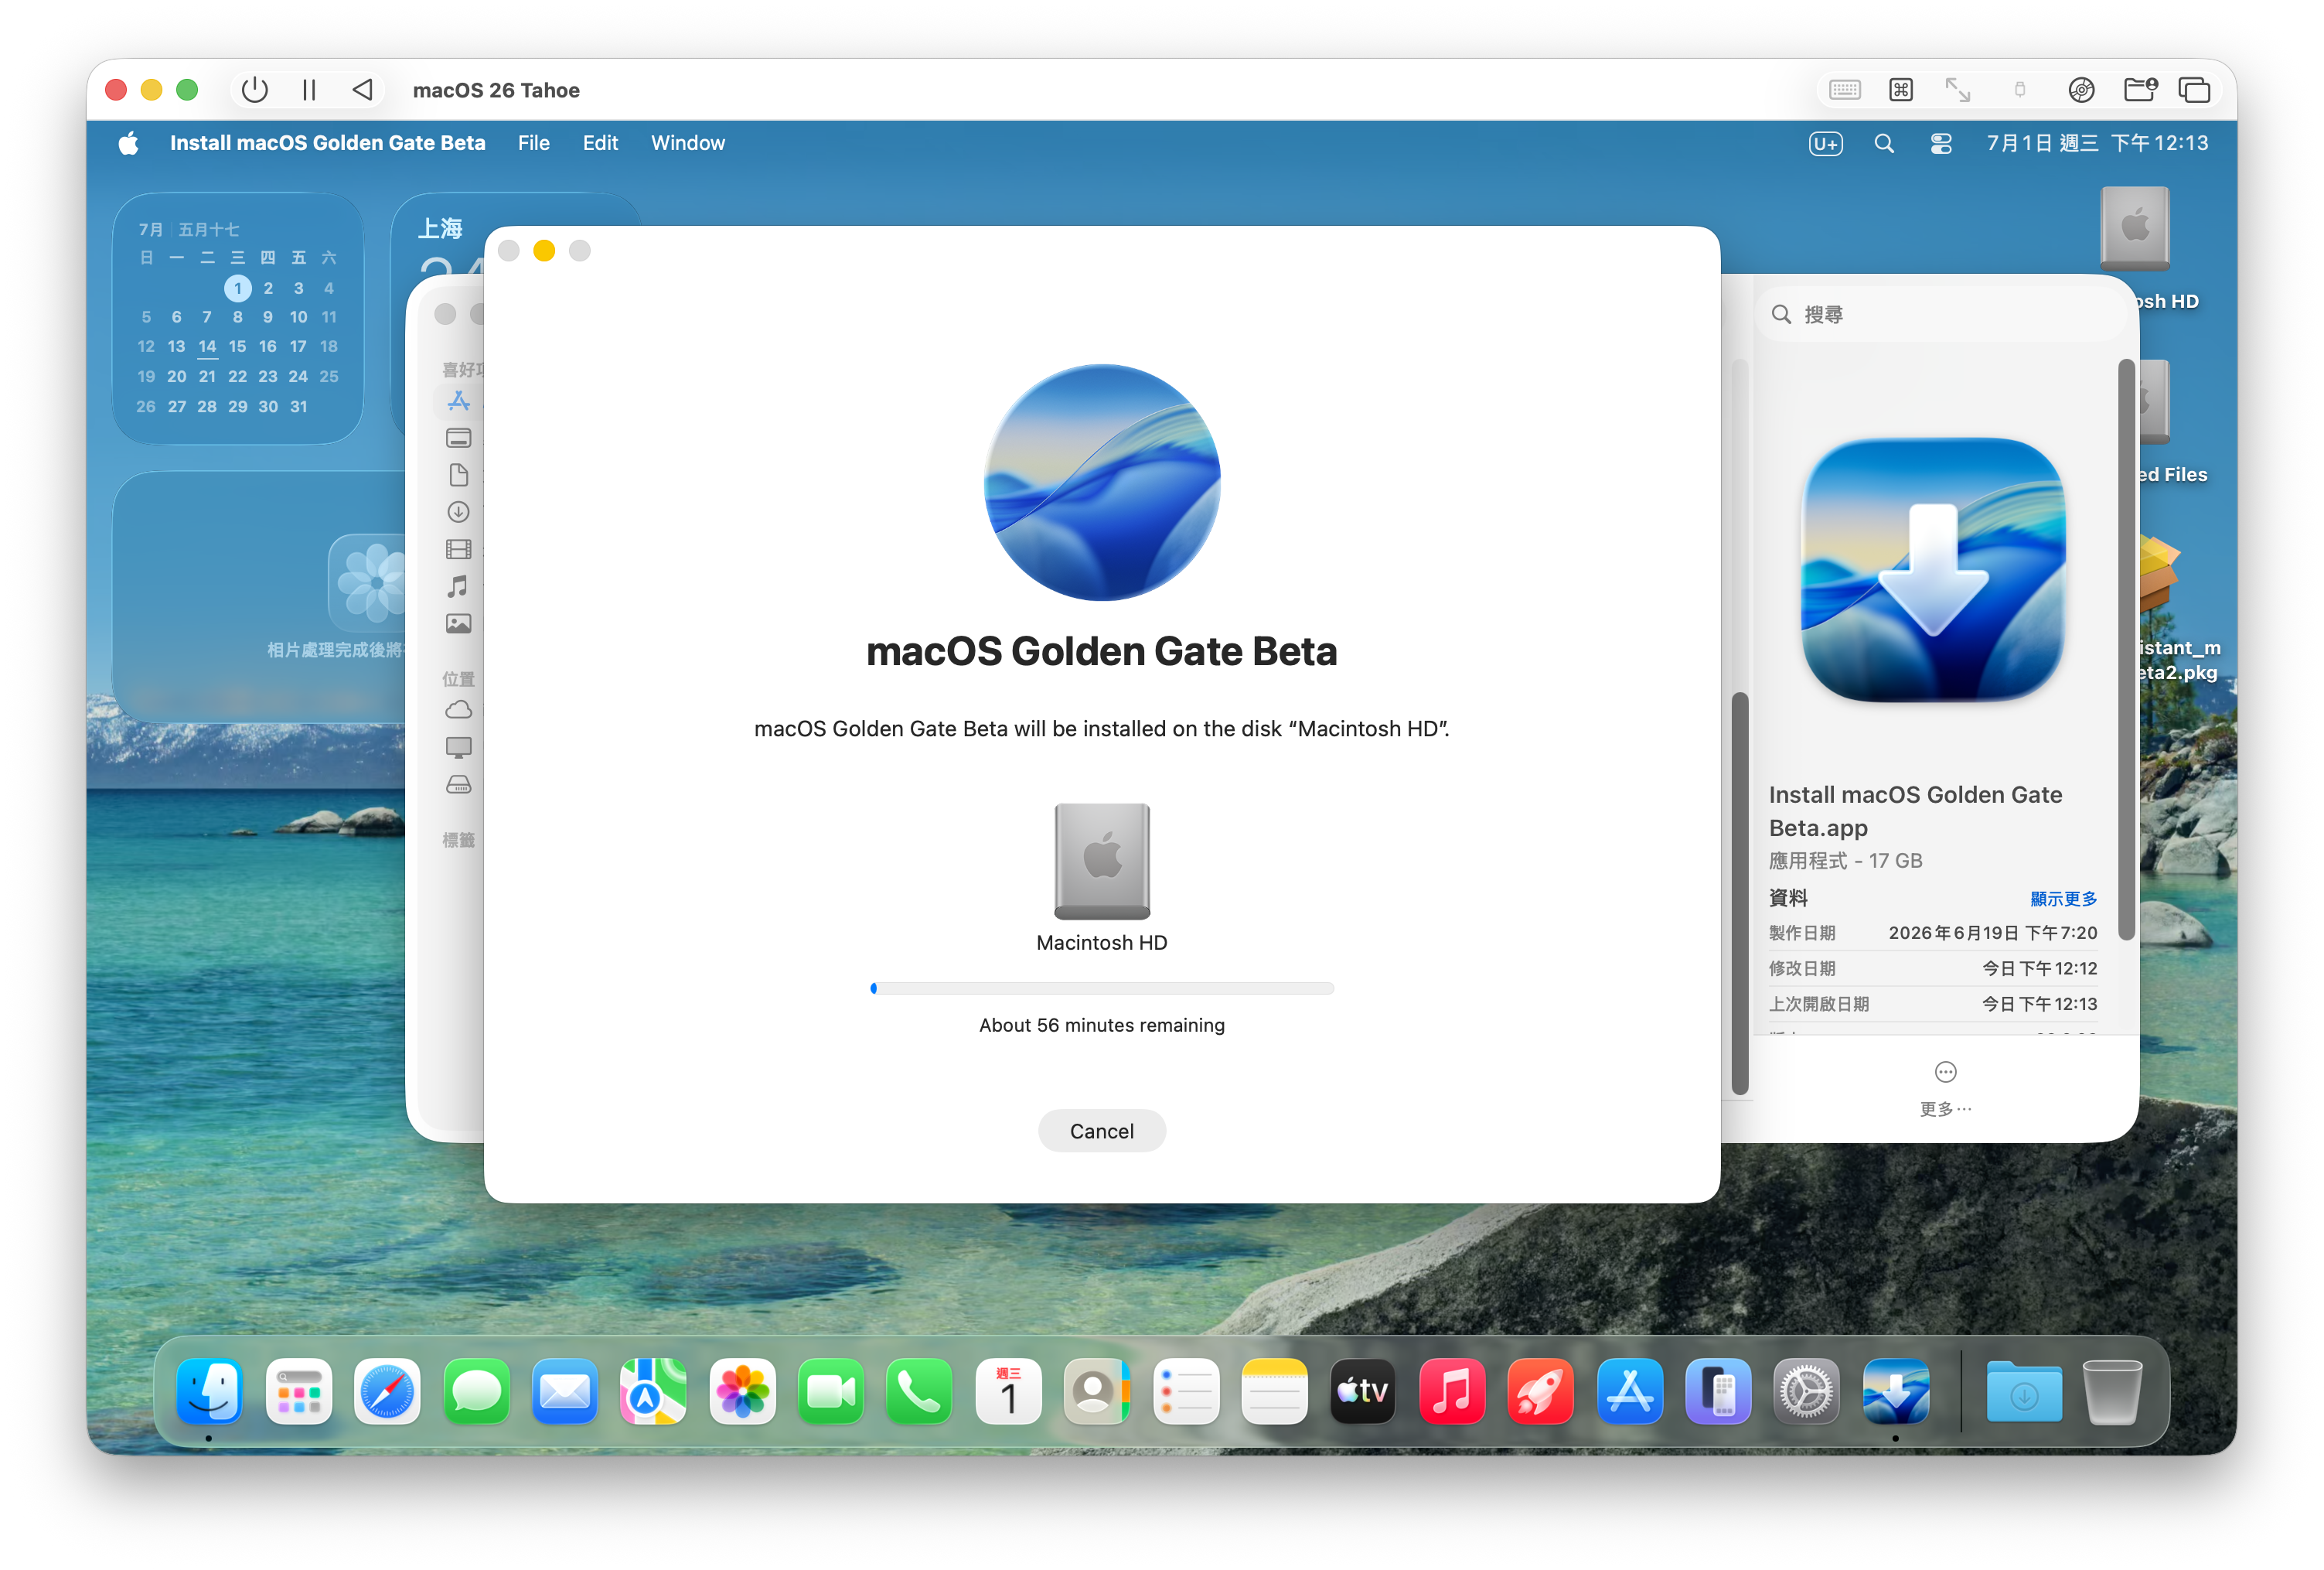
Task: Open Trash in the Dock
Action: [x=2112, y=1391]
